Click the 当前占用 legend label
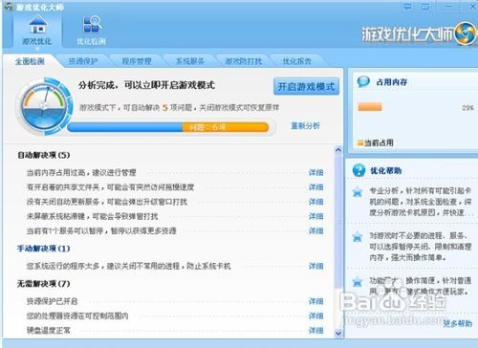 (379, 142)
